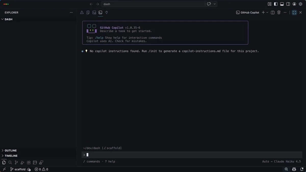
Task: Open the Ports view with the plug icon
Action: pyautogui.click(x=106, y=12)
